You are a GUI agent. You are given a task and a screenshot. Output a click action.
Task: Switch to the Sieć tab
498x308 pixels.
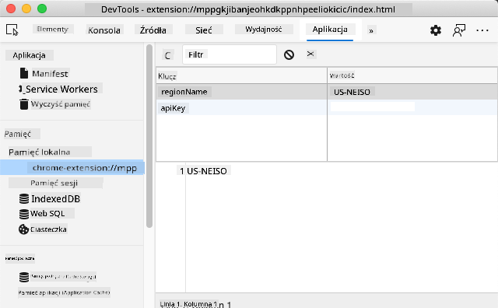click(204, 30)
